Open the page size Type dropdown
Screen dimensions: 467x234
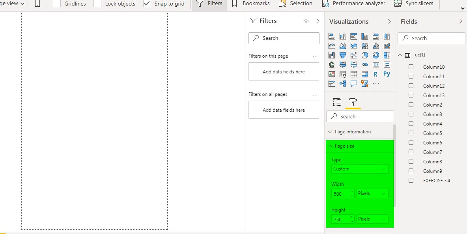[360, 169]
